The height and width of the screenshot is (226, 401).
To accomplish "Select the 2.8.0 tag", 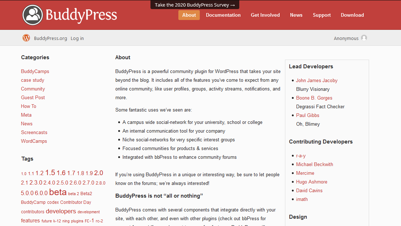I will click(100, 183).
